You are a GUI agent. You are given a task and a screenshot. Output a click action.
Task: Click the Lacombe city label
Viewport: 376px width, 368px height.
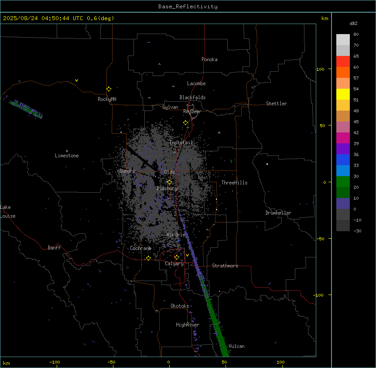click(196, 83)
